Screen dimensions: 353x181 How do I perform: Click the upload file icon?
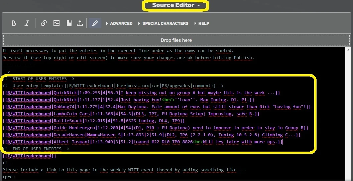80,23
